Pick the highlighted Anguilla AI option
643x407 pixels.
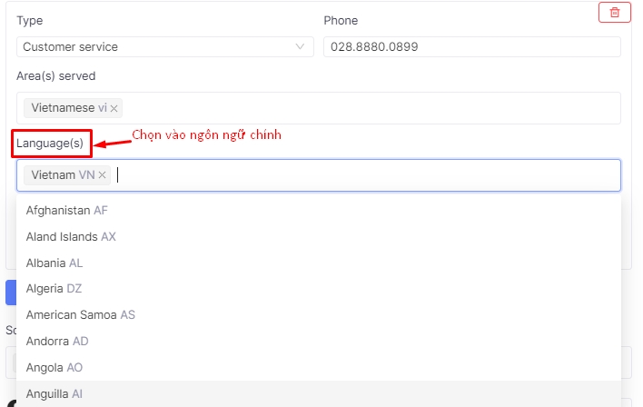point(319,394)
